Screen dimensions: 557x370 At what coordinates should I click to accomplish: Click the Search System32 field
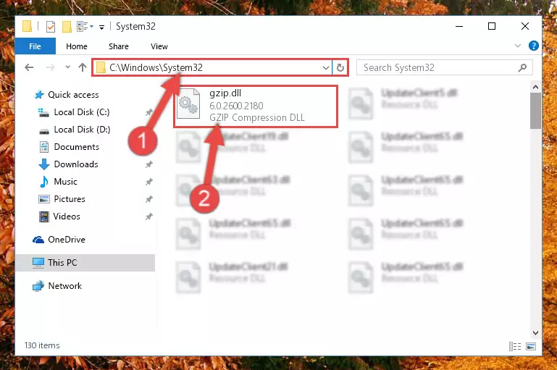pos(444,67)
